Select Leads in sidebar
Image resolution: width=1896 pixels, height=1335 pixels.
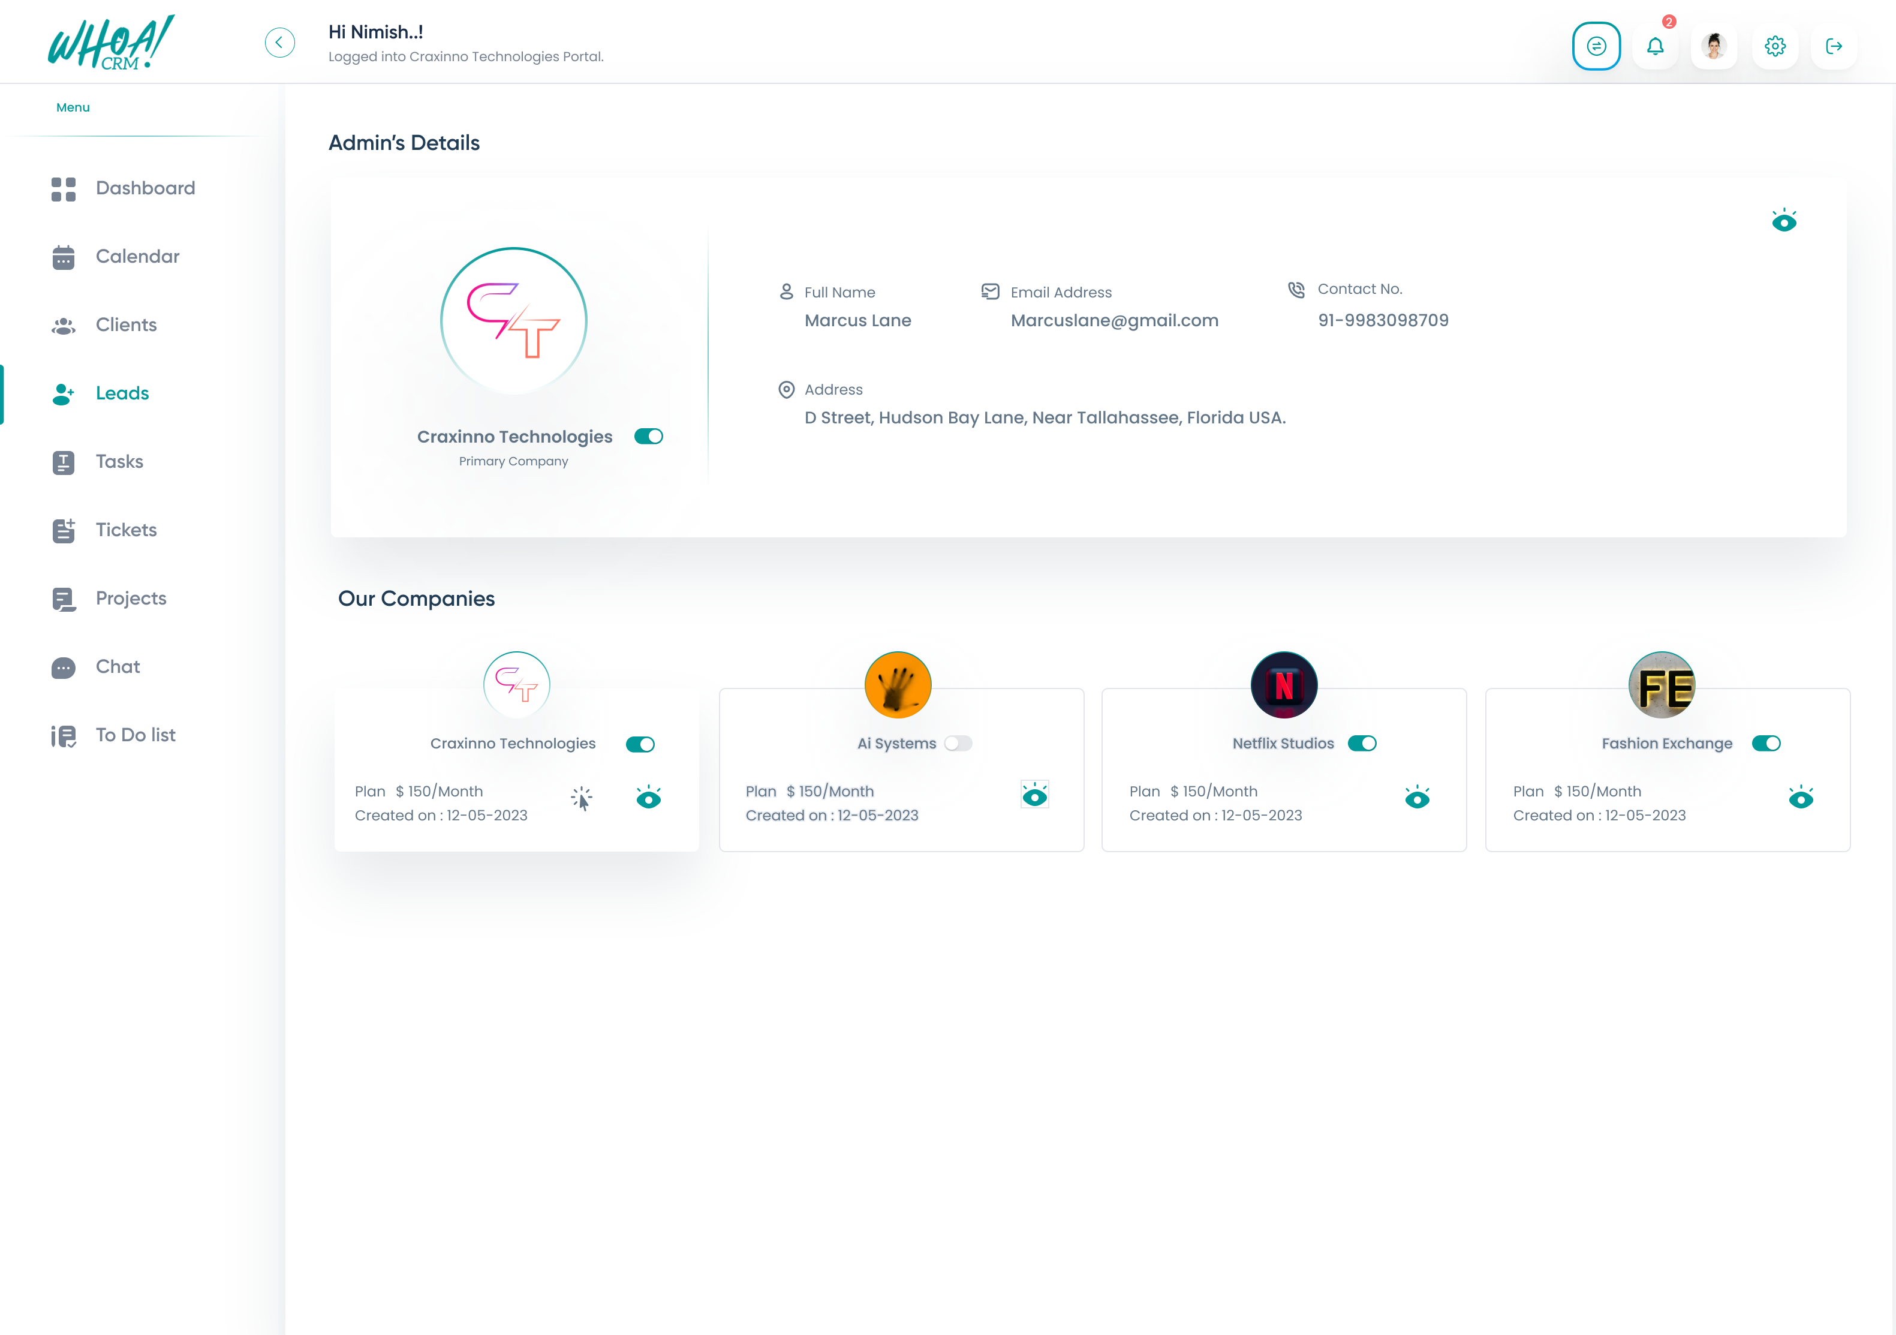122,393
